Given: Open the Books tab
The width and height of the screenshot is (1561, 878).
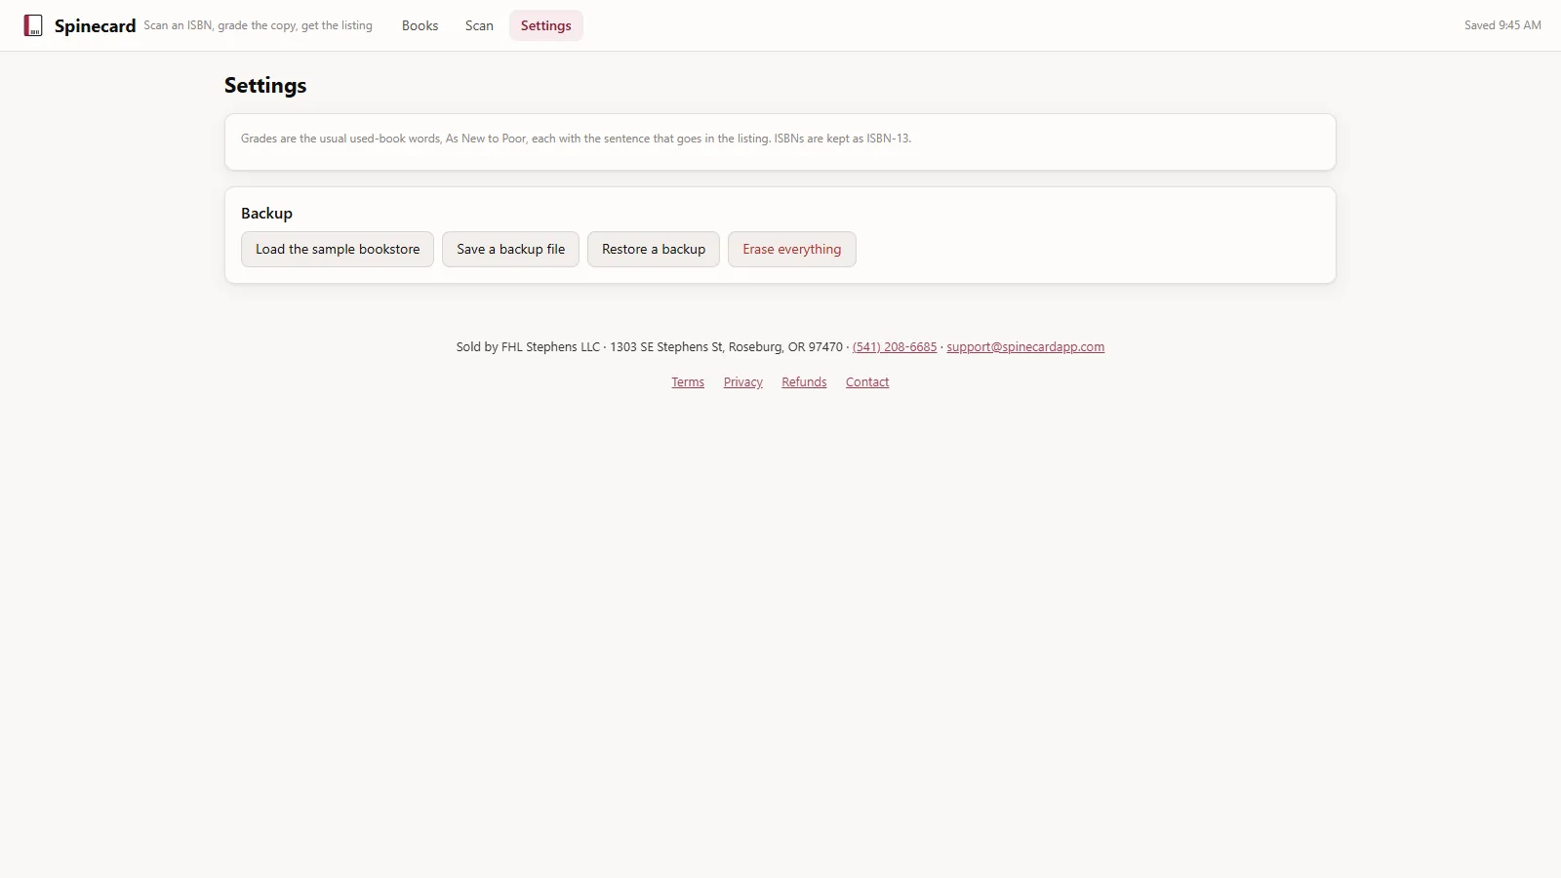Looking at the screenshot, I should 420,25.
